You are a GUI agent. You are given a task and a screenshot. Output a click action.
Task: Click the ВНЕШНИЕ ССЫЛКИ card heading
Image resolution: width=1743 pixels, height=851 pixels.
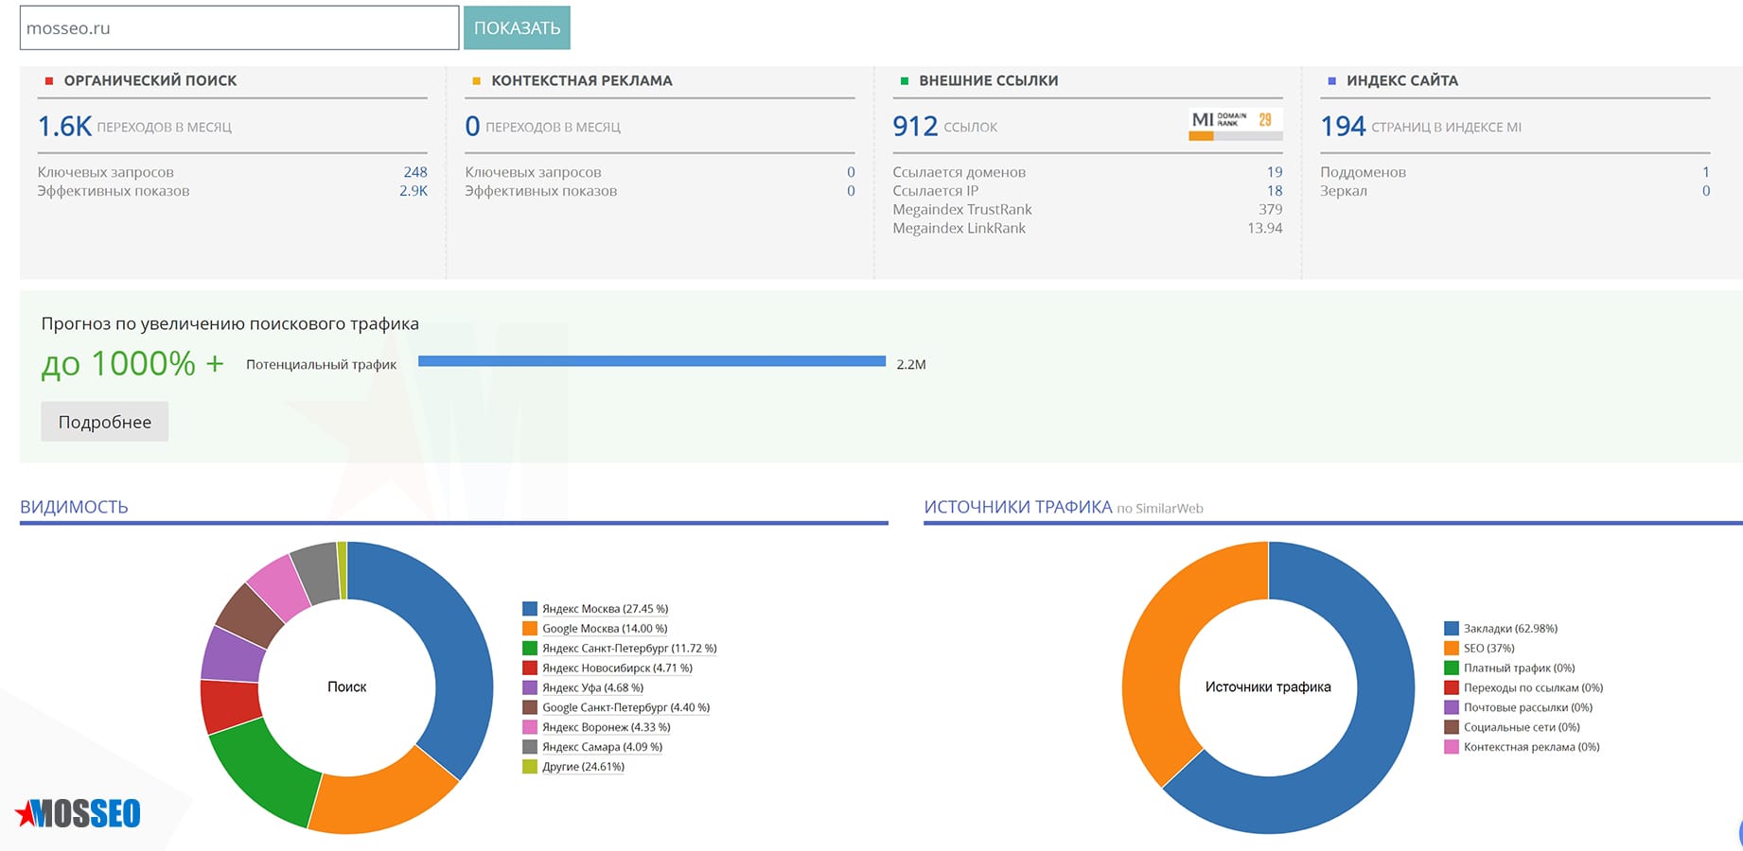click(989, 80)
